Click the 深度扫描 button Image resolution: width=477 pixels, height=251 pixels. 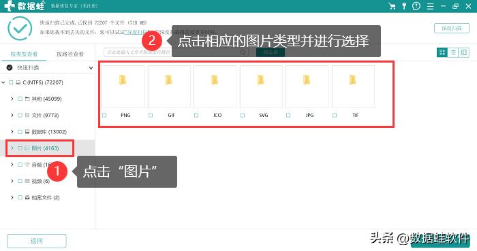click(452, 28)
